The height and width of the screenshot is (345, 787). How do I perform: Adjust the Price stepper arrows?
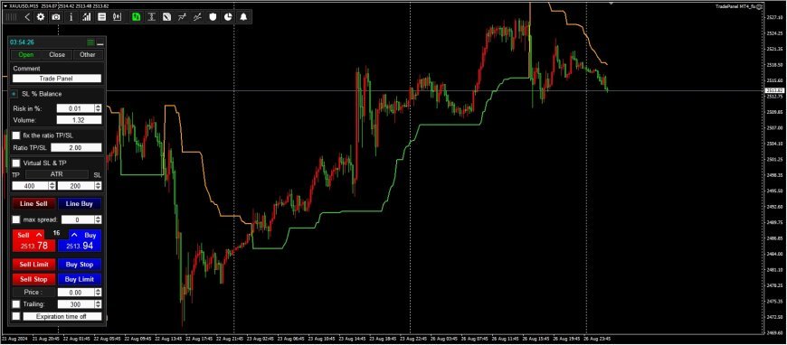click(98, 293)
